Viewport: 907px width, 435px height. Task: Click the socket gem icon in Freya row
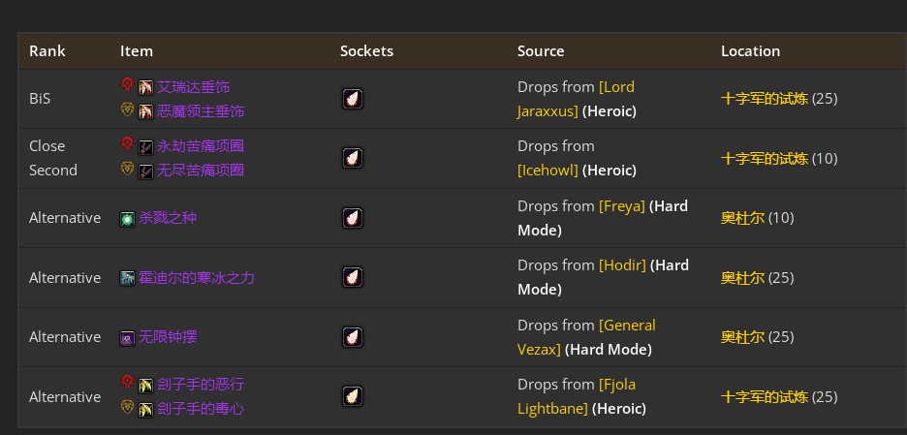[x=353, y=218]
